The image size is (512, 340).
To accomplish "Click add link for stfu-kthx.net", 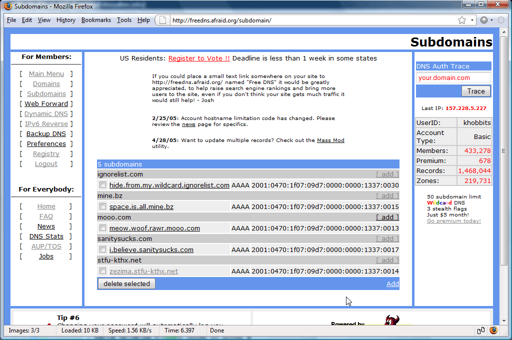I will point(387,260).
